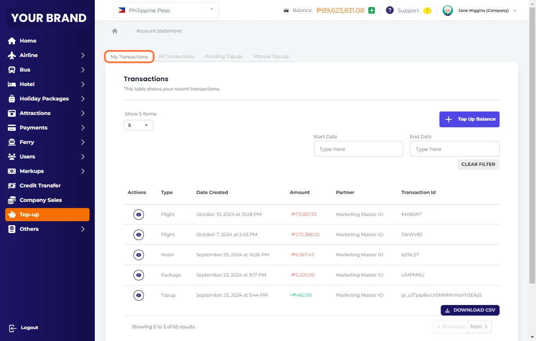Screen dimensions: 536x341
Task: View details of the KHX6WT flight transaction
Action: click(139, 215)
